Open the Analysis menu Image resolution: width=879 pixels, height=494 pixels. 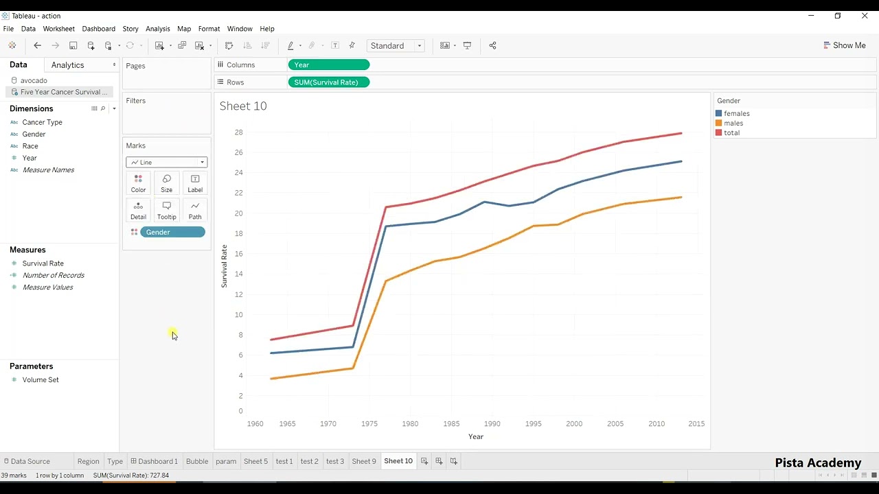pyautogui.click(x=157, y=29)
